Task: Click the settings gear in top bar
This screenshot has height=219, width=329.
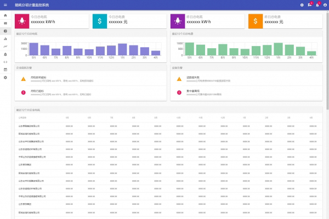Action: tap(302, 5)
